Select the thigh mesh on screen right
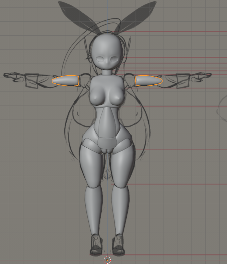The height and width of the screenshot is (264, 227). tap(123, 167)
